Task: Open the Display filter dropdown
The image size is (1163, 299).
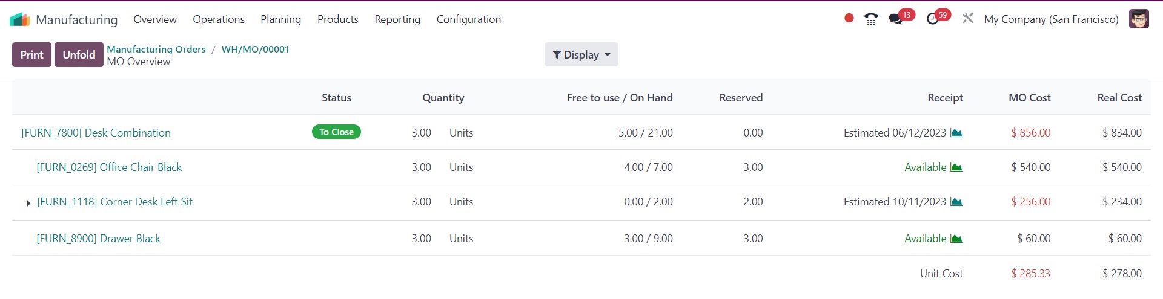Action: point(581,54)
